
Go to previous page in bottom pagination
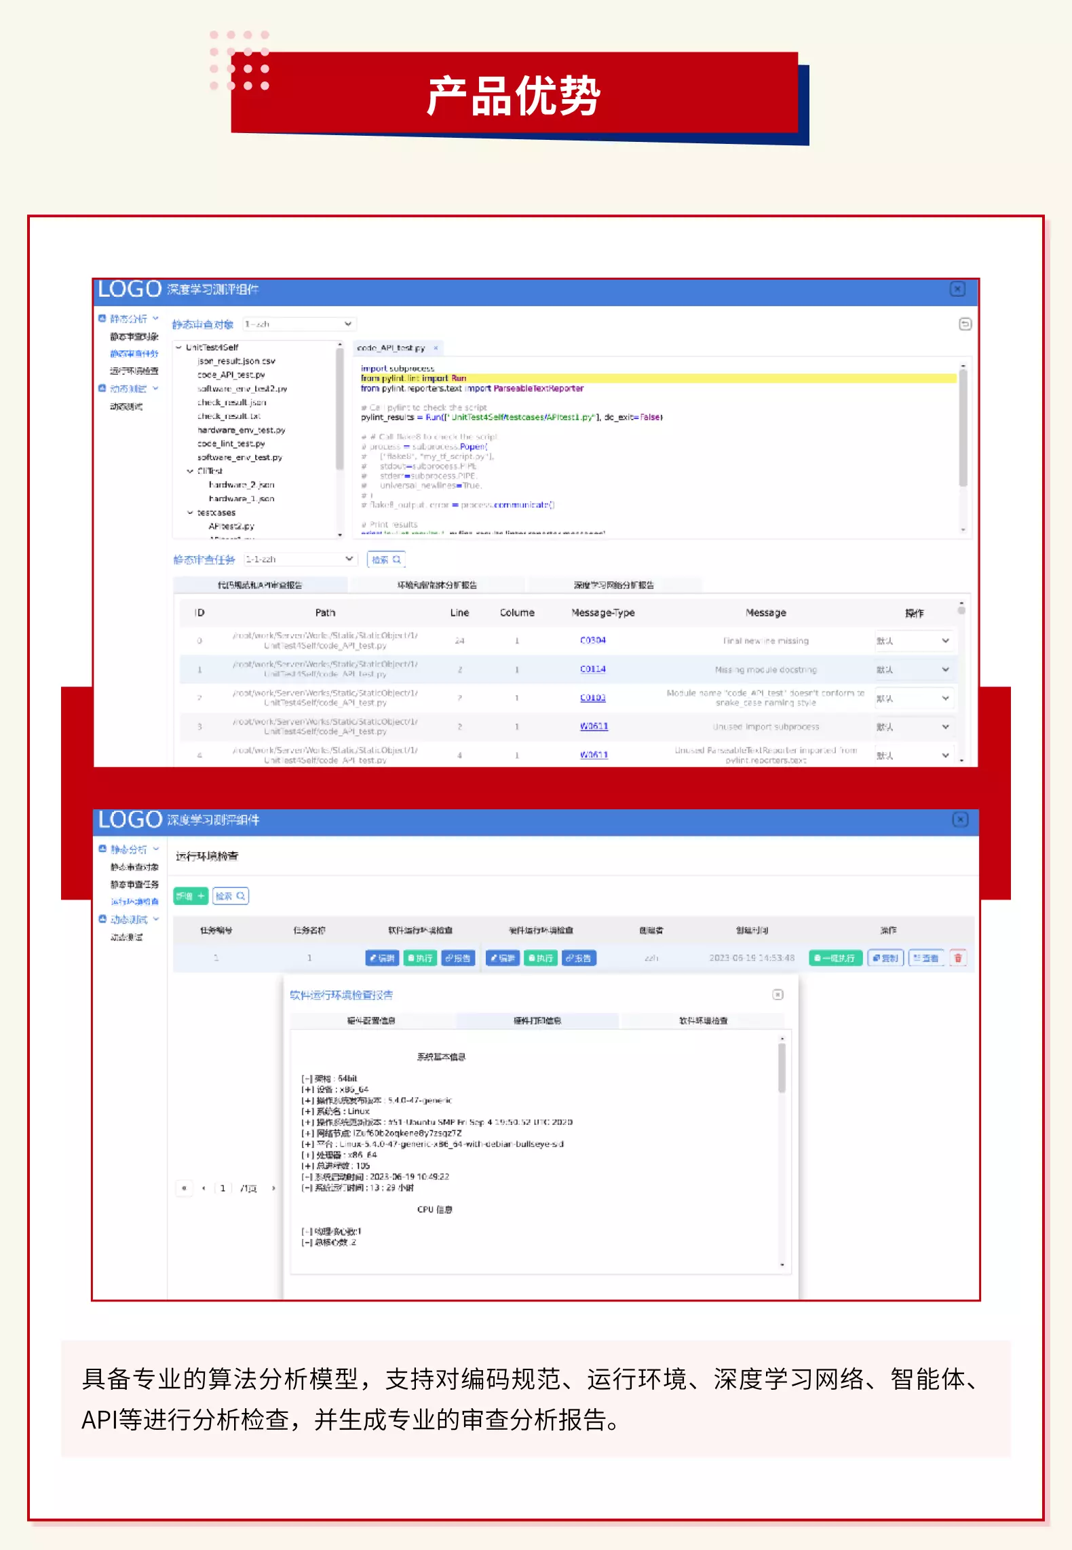point(204,1188)
